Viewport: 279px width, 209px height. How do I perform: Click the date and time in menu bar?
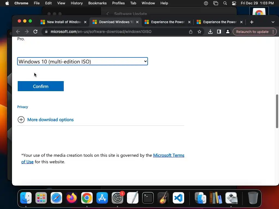click(x=257, y=3)
